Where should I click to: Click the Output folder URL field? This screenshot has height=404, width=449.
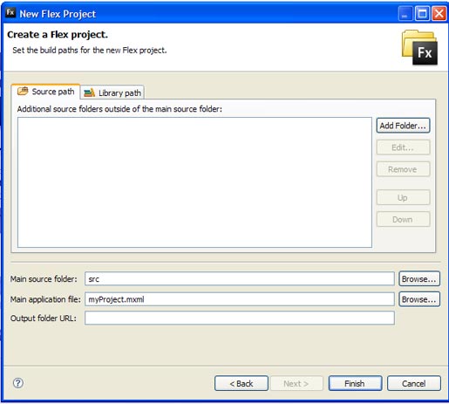point(240,318)
